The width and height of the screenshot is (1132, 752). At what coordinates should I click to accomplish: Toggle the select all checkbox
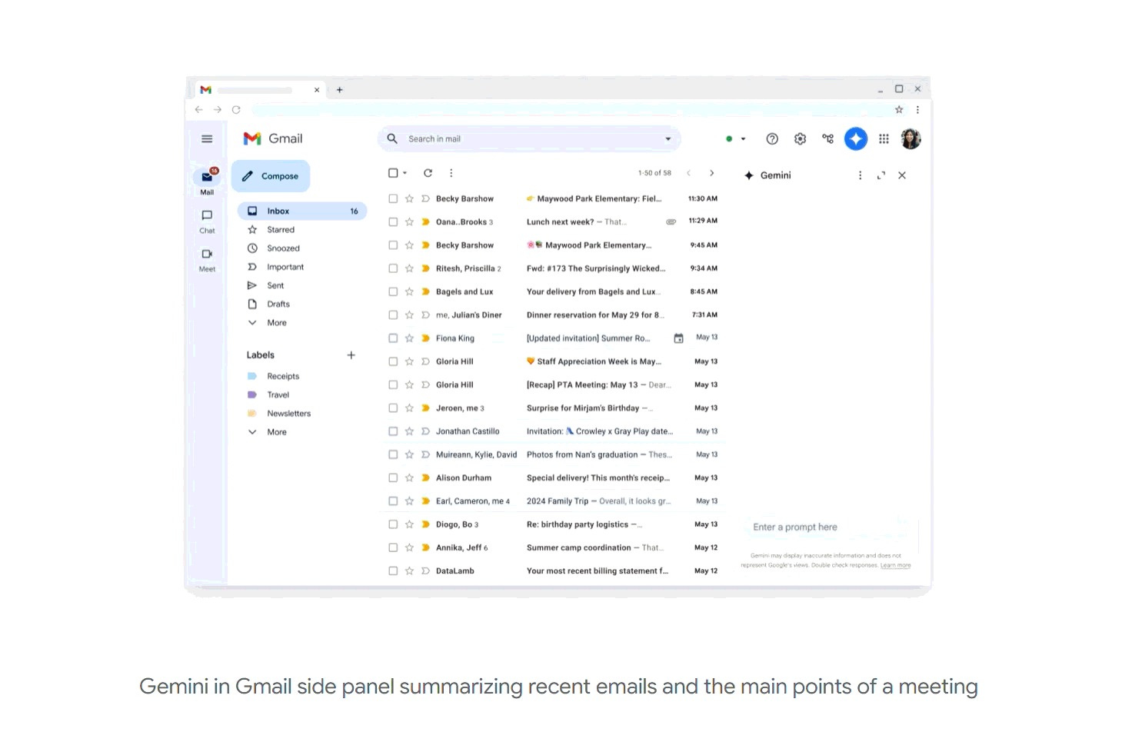click(x=393, y=173)
